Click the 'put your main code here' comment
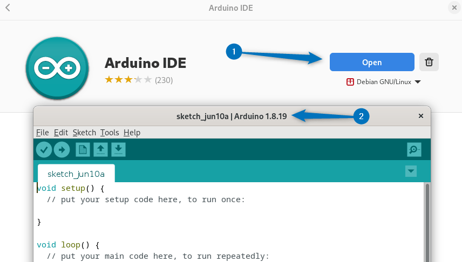The height and width of the screenshot is (262, 462). coord(158,256)
